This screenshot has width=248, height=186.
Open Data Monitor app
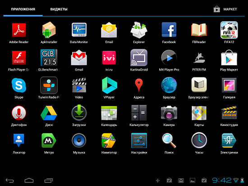[x=79, y=30]
